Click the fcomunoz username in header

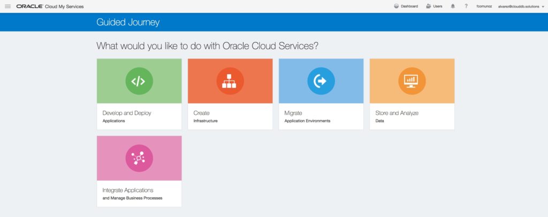pyautogui.click(x=484, y=6)
